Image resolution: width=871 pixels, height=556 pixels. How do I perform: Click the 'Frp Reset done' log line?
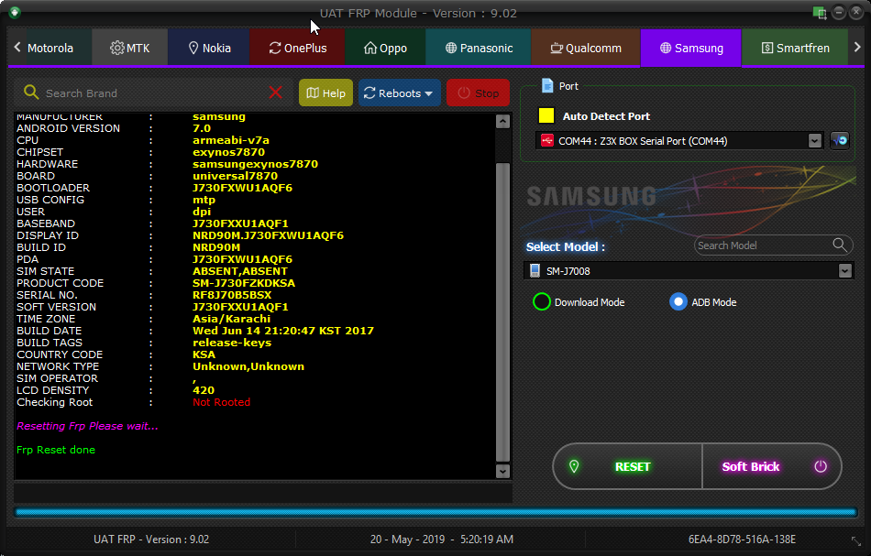click(56, 450)
